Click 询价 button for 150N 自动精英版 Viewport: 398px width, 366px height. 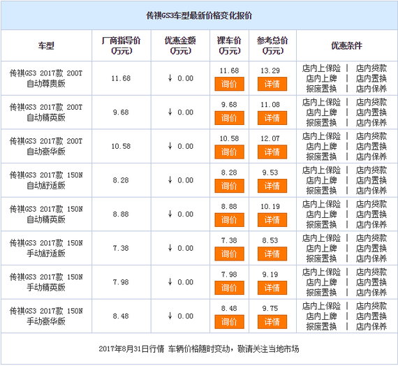point(229,220)
